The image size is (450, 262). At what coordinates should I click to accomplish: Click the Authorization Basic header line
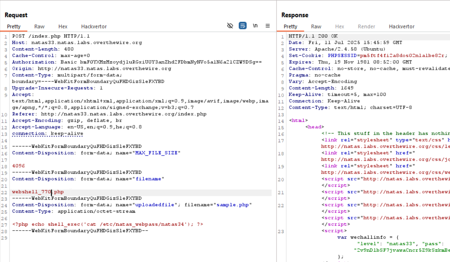137,62
